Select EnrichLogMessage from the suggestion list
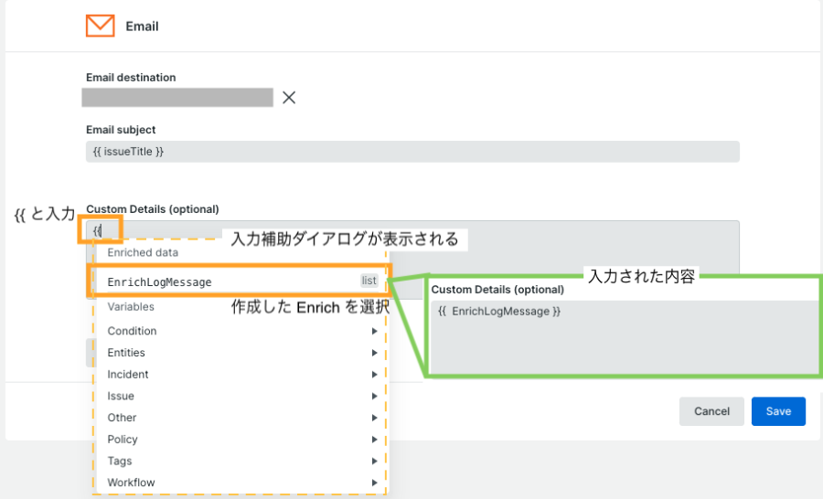The height and width of the screenshot is (499, 823). coord(160,282)
